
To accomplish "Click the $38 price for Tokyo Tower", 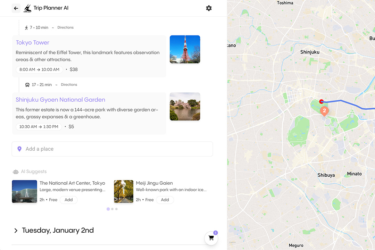I will [x=74, y=69].
